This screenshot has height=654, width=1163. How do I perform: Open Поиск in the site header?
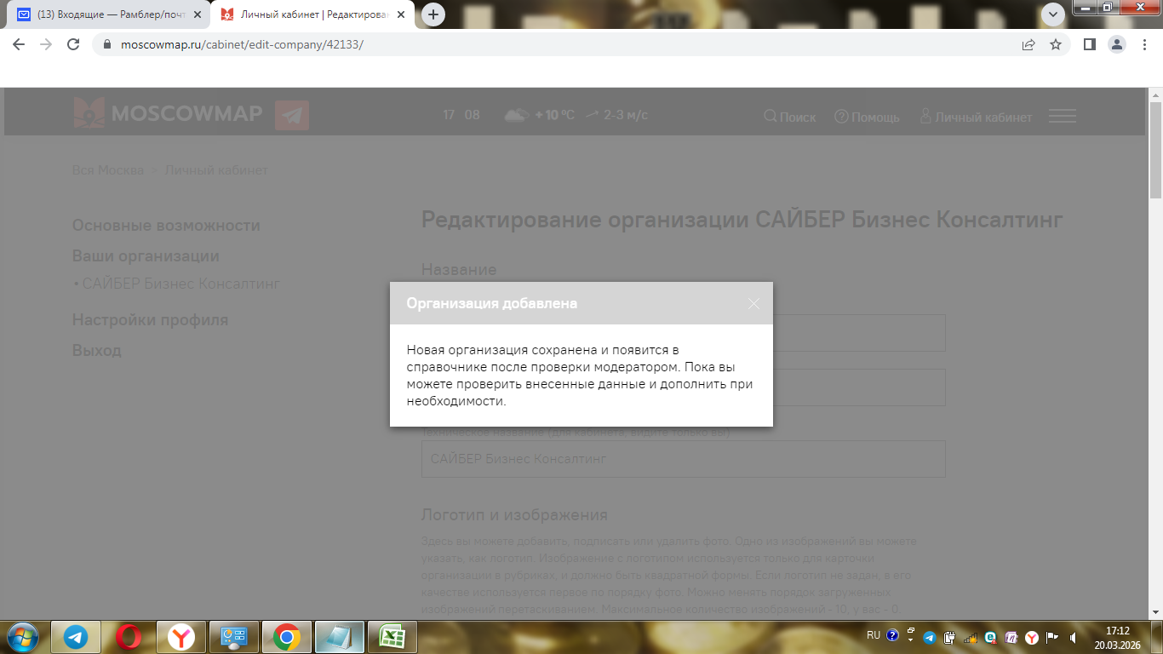[x=790, y=117]
